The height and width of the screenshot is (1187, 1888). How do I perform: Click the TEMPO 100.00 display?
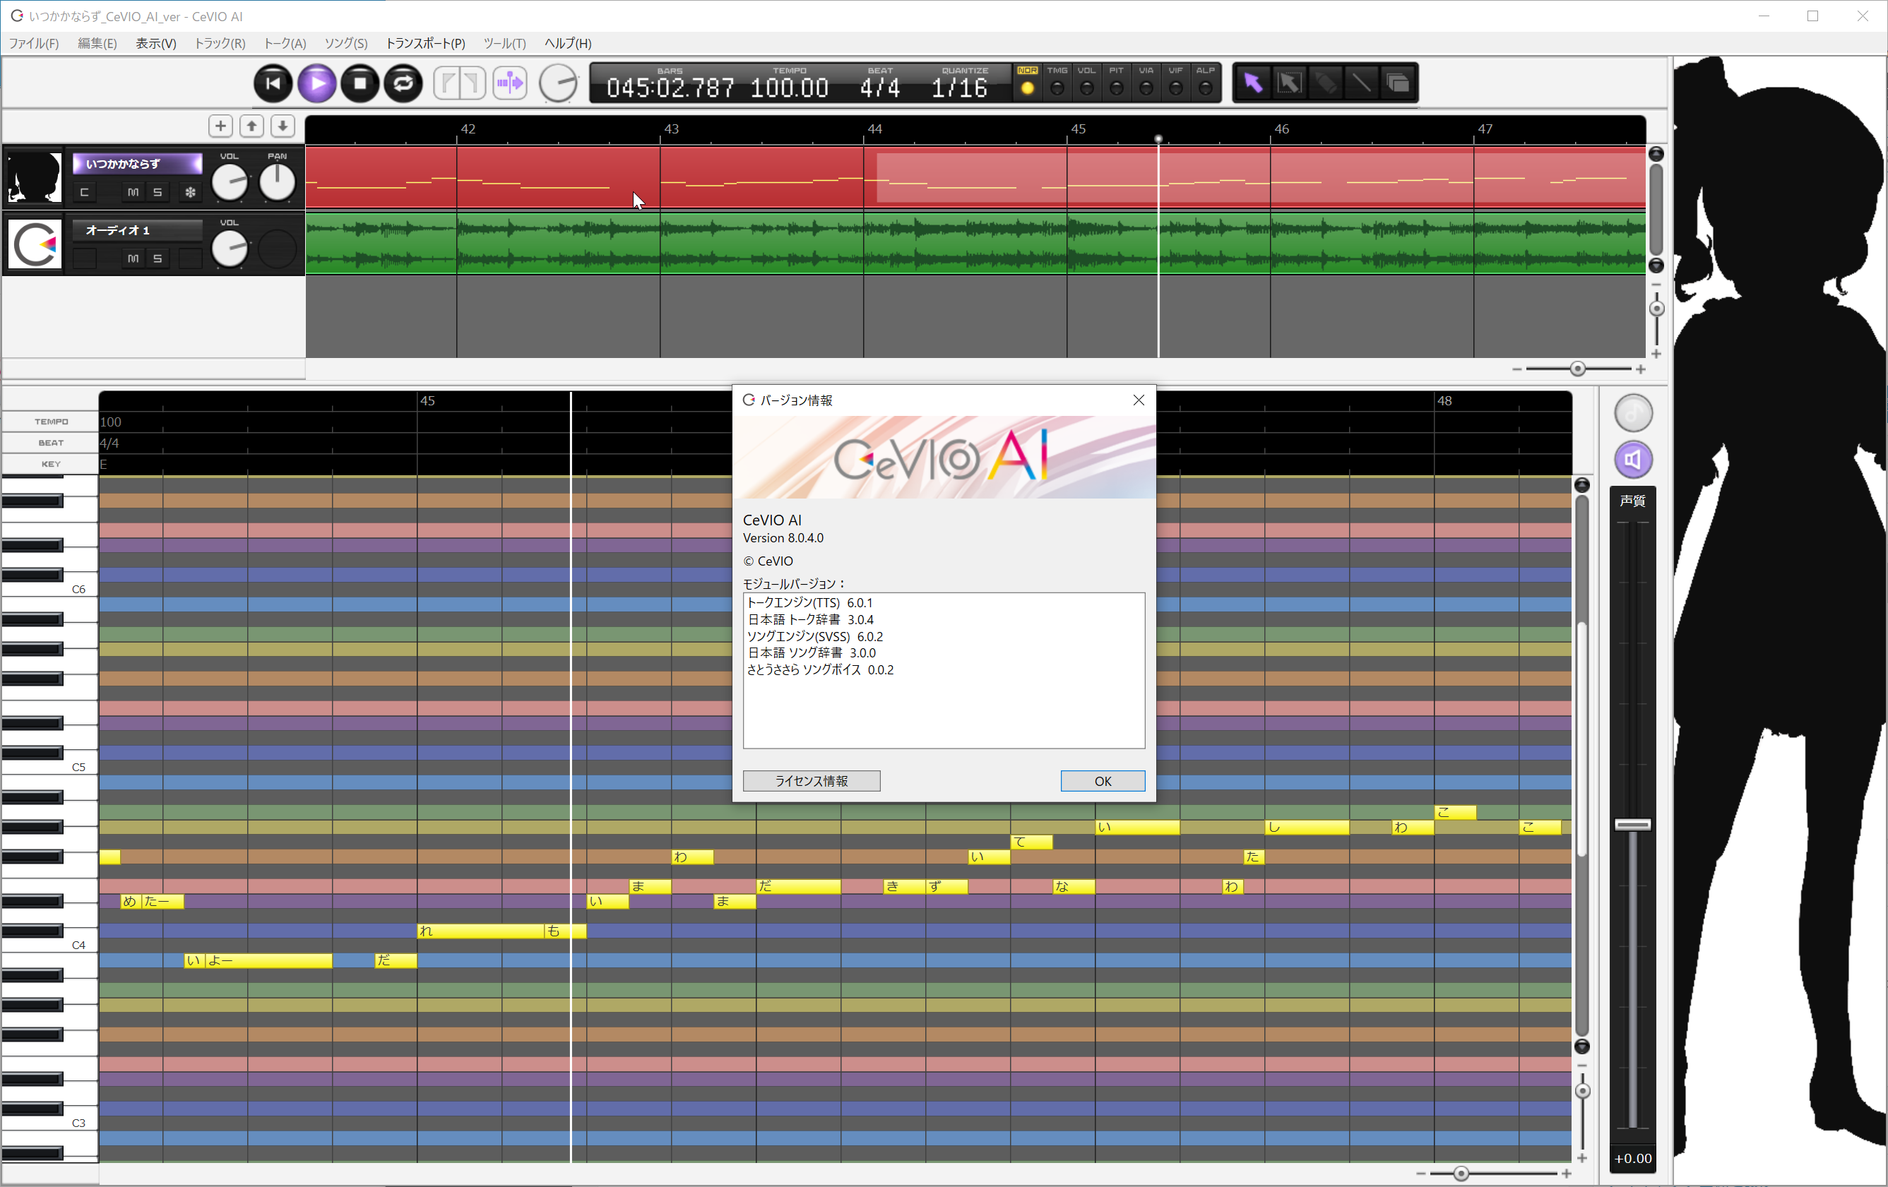789,88
